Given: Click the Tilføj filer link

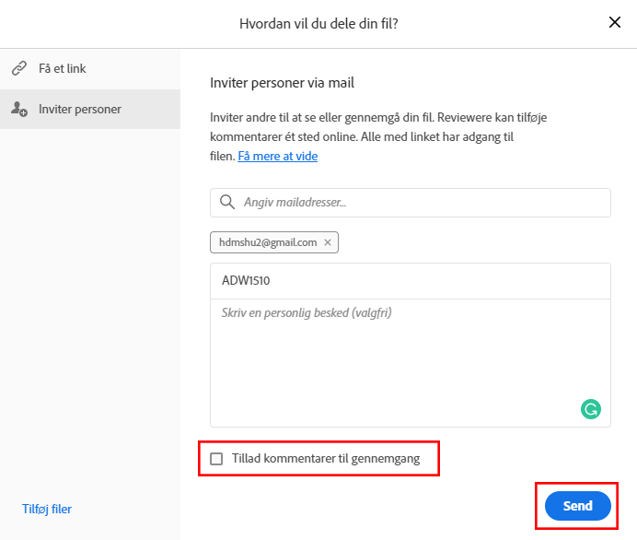Looking at the screenshot, I should coord(47,509).
